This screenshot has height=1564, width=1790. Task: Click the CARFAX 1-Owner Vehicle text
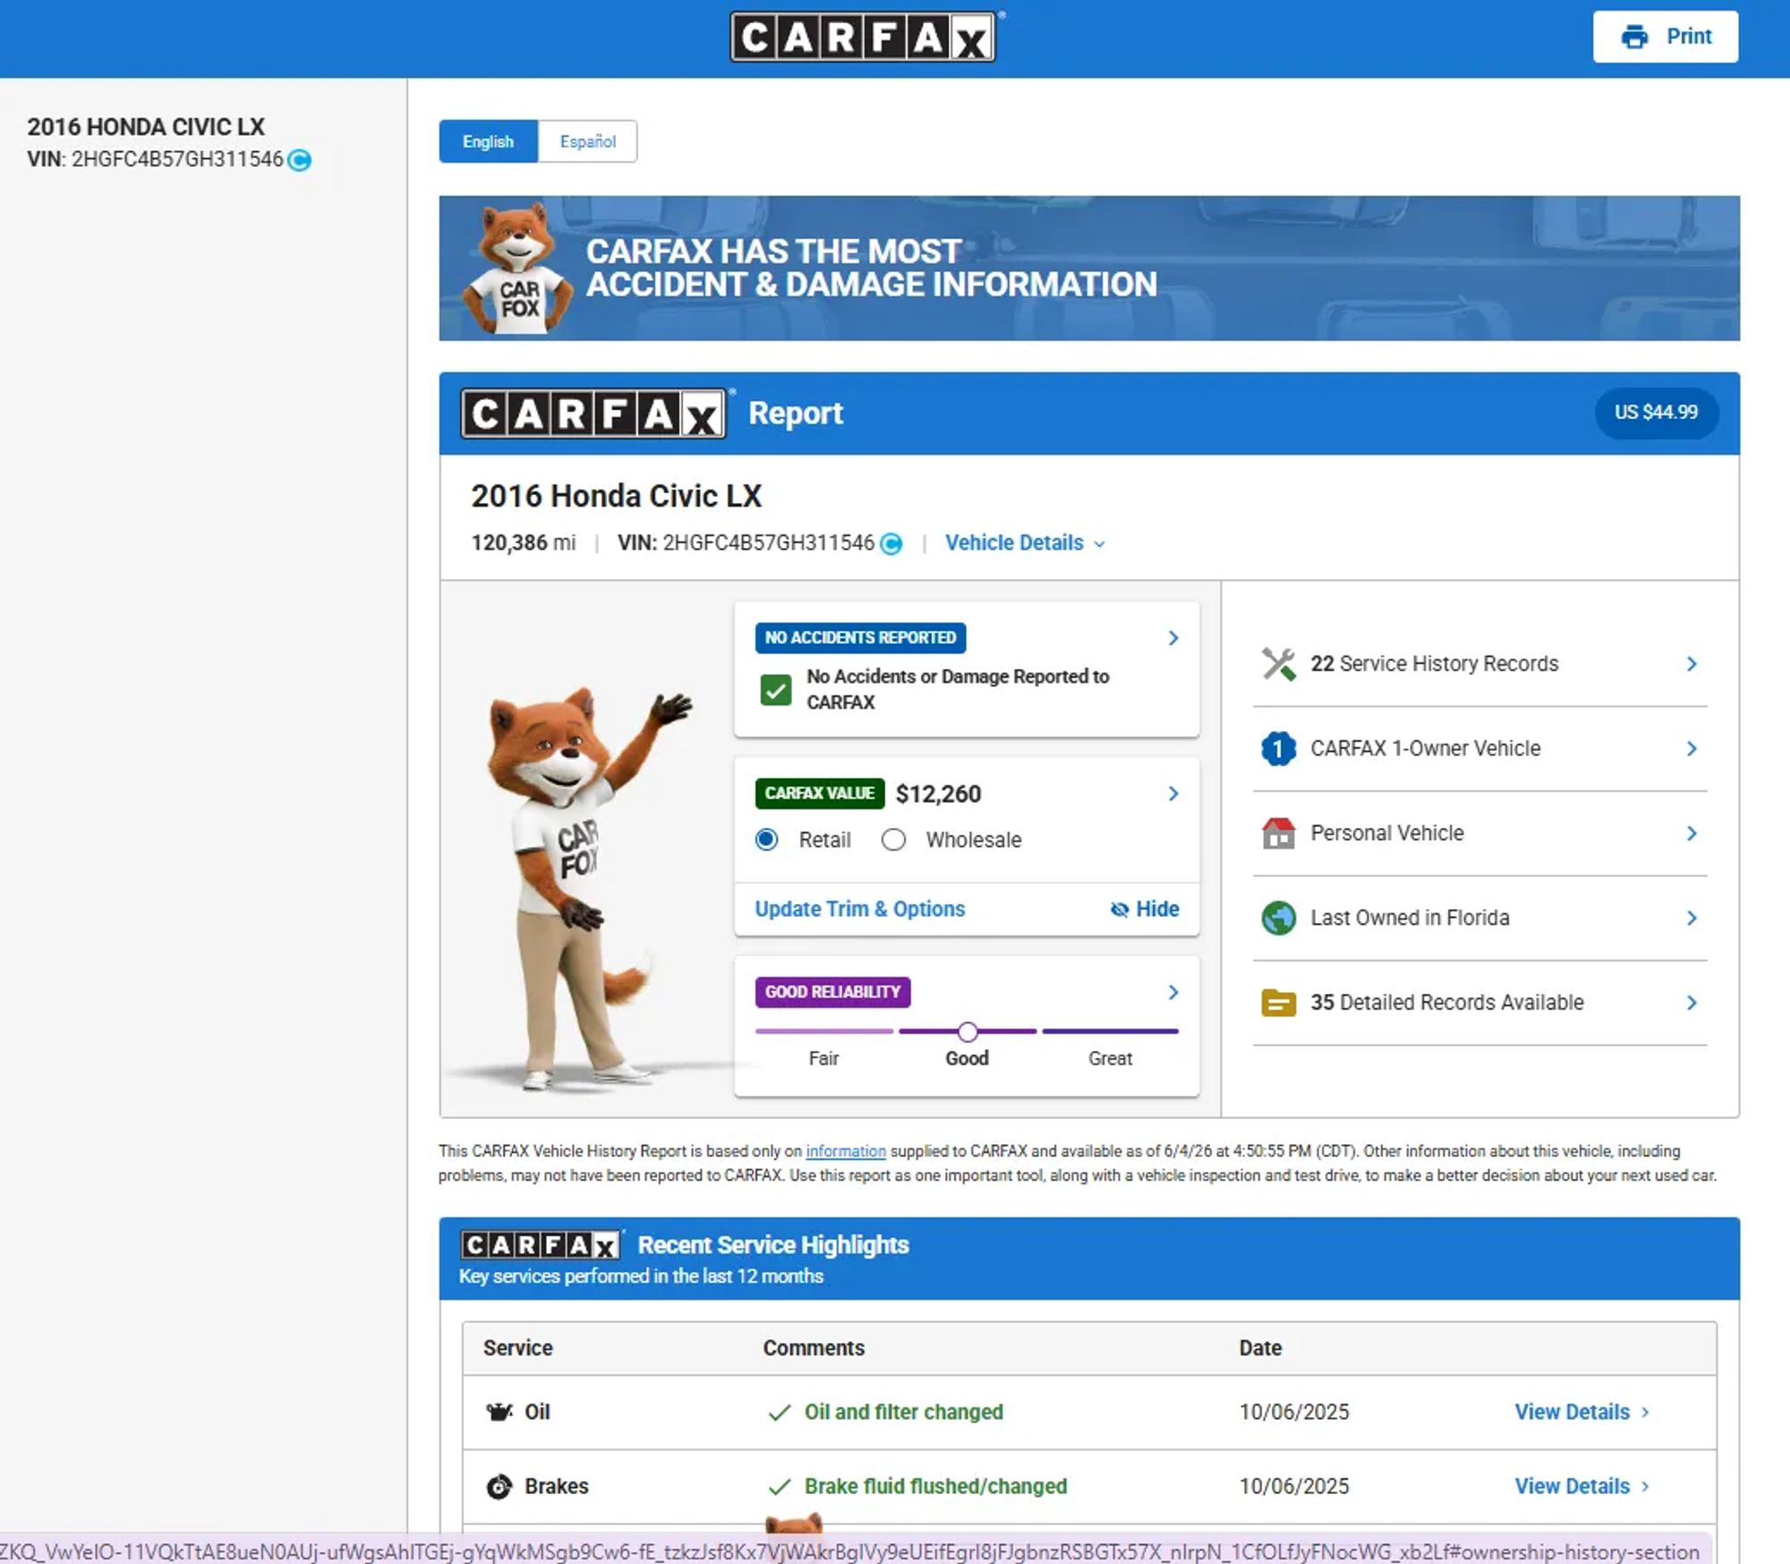[x=1426, y=748]
